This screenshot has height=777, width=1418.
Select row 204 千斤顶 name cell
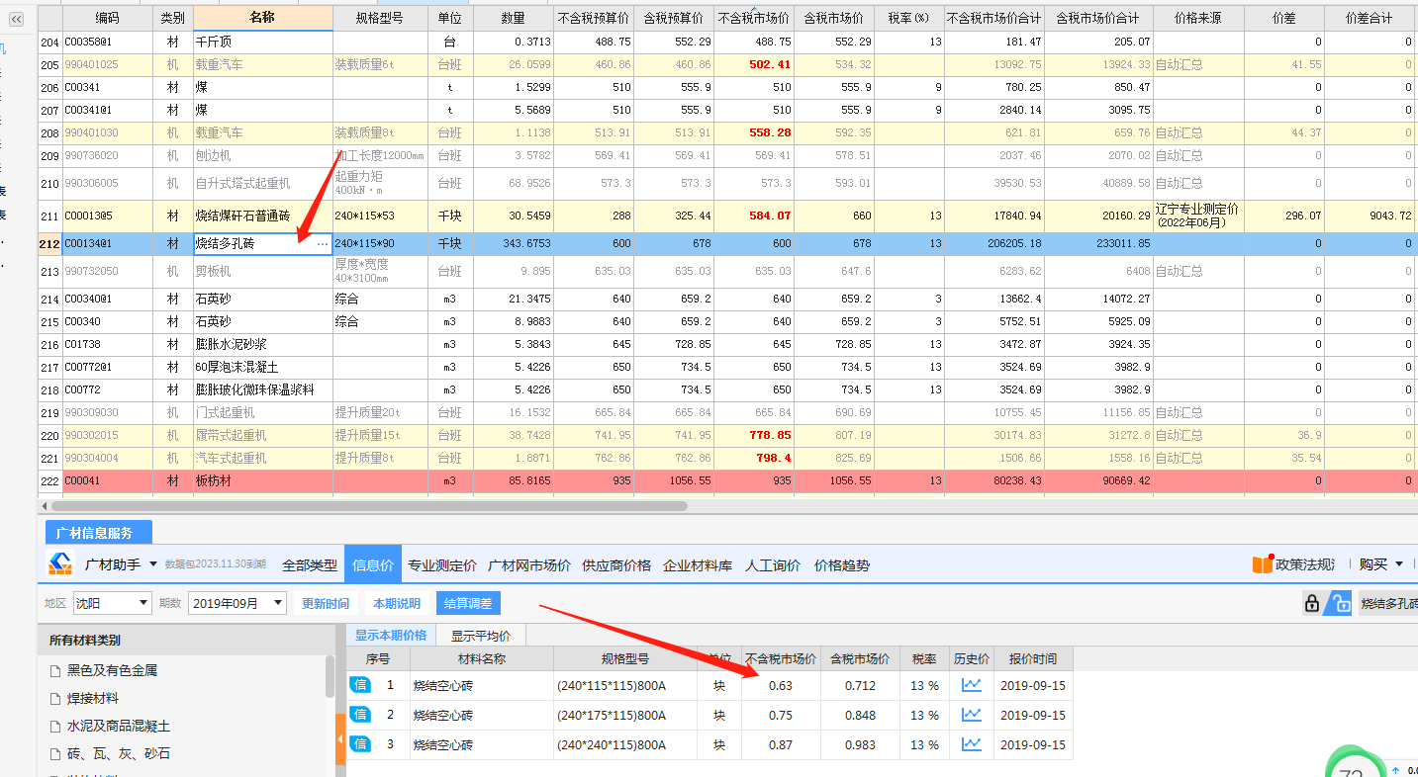[x=262, y=42]
